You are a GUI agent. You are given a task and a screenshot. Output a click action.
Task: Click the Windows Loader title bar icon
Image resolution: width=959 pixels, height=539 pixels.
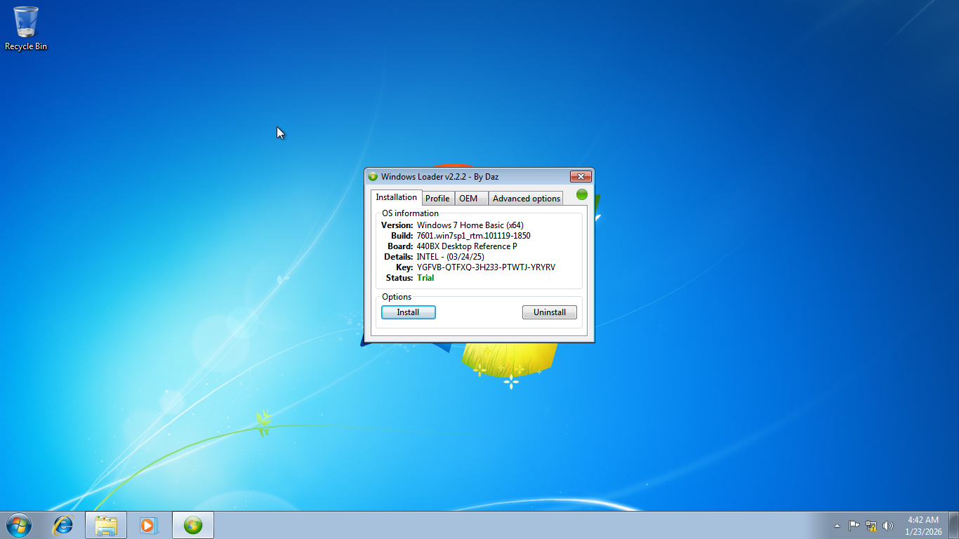pos(373,177)
